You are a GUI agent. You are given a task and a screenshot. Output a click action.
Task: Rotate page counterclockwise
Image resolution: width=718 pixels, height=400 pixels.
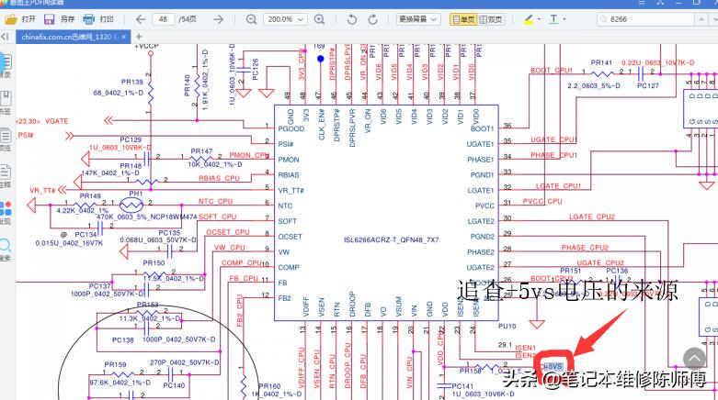point(352,19)
